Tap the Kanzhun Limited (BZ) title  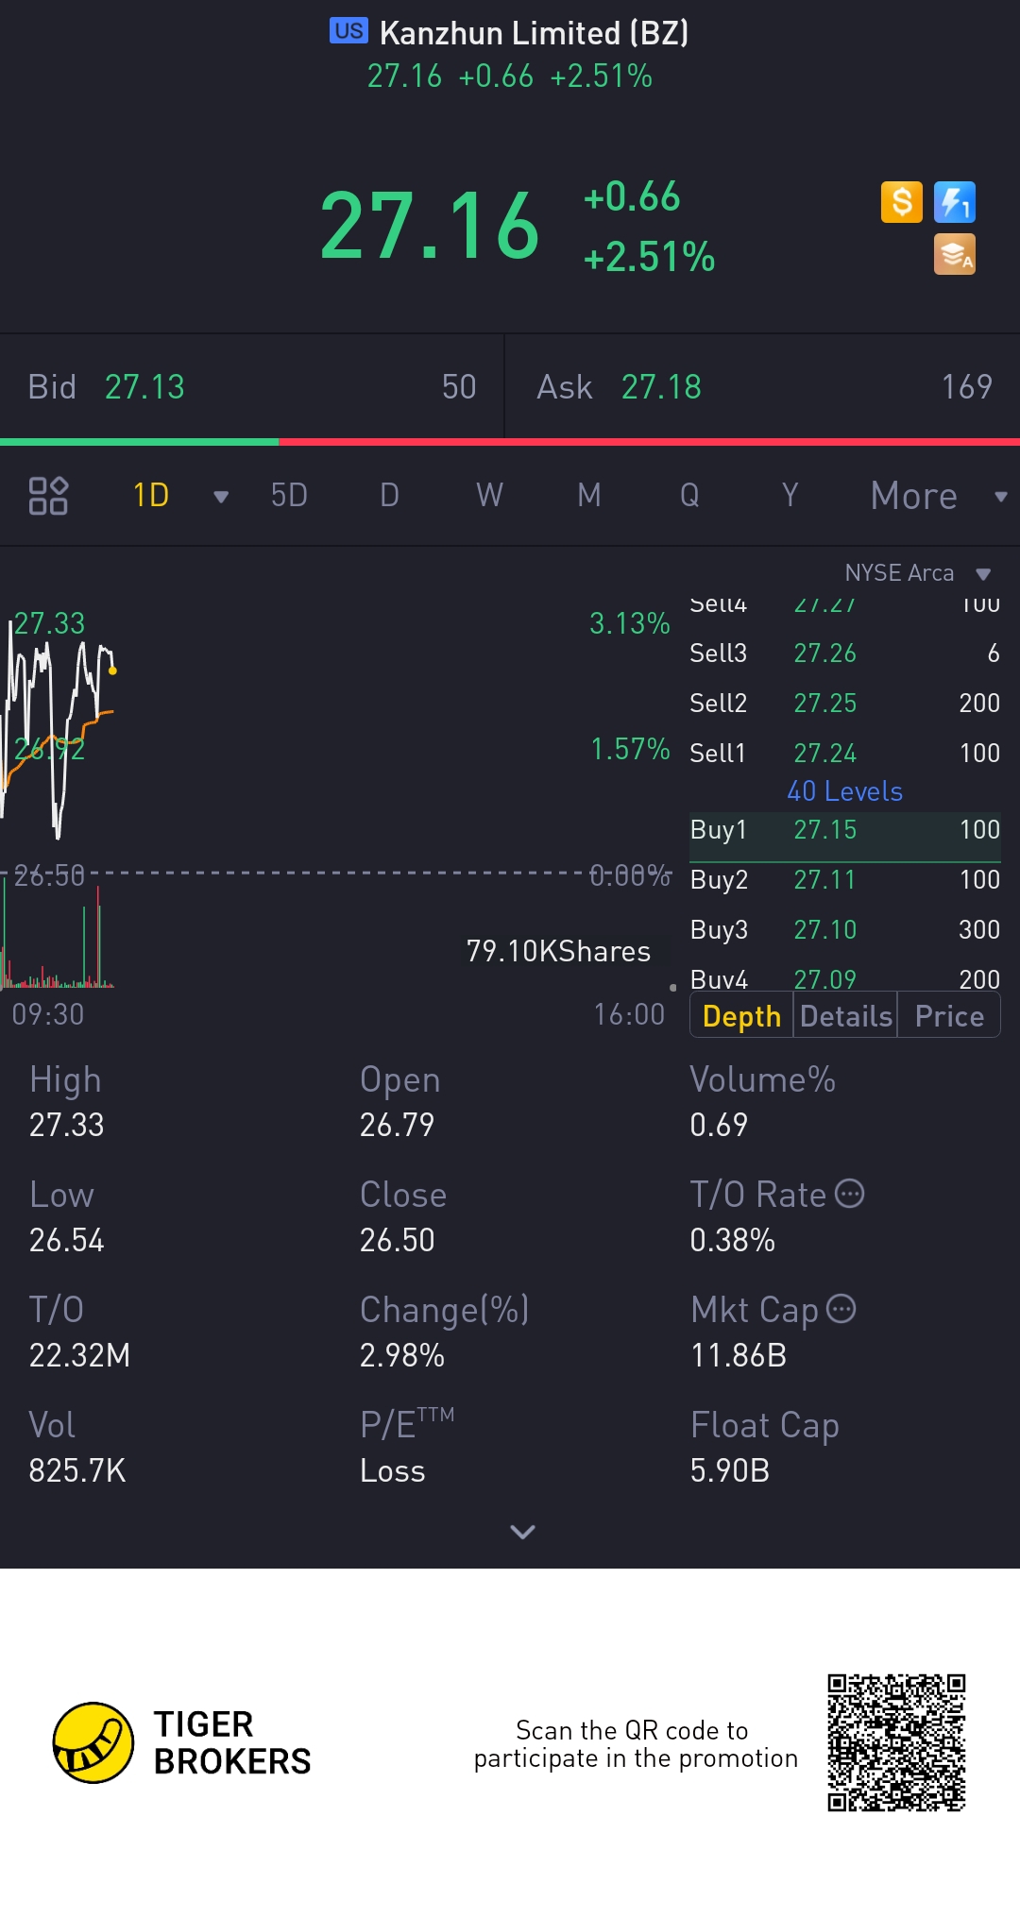point(534,33)
